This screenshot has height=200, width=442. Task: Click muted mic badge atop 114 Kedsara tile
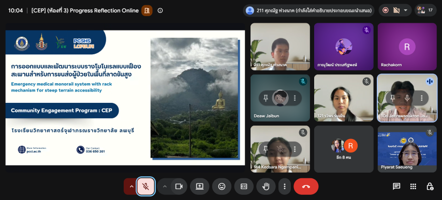[303, 132]
